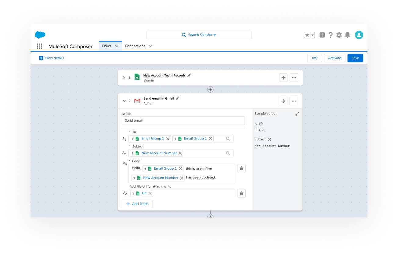This screenshot has height=254, width=398.
Task: Click move handle on New Account Team Records
Action: (x=283, y=78)
